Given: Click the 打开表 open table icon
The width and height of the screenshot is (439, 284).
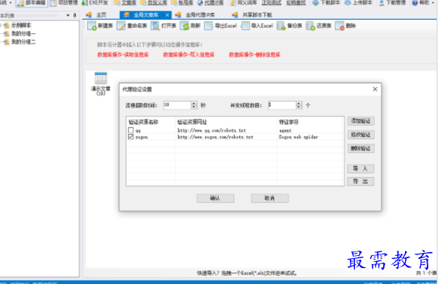Looking at the screenshot, I should click(155, 26).
